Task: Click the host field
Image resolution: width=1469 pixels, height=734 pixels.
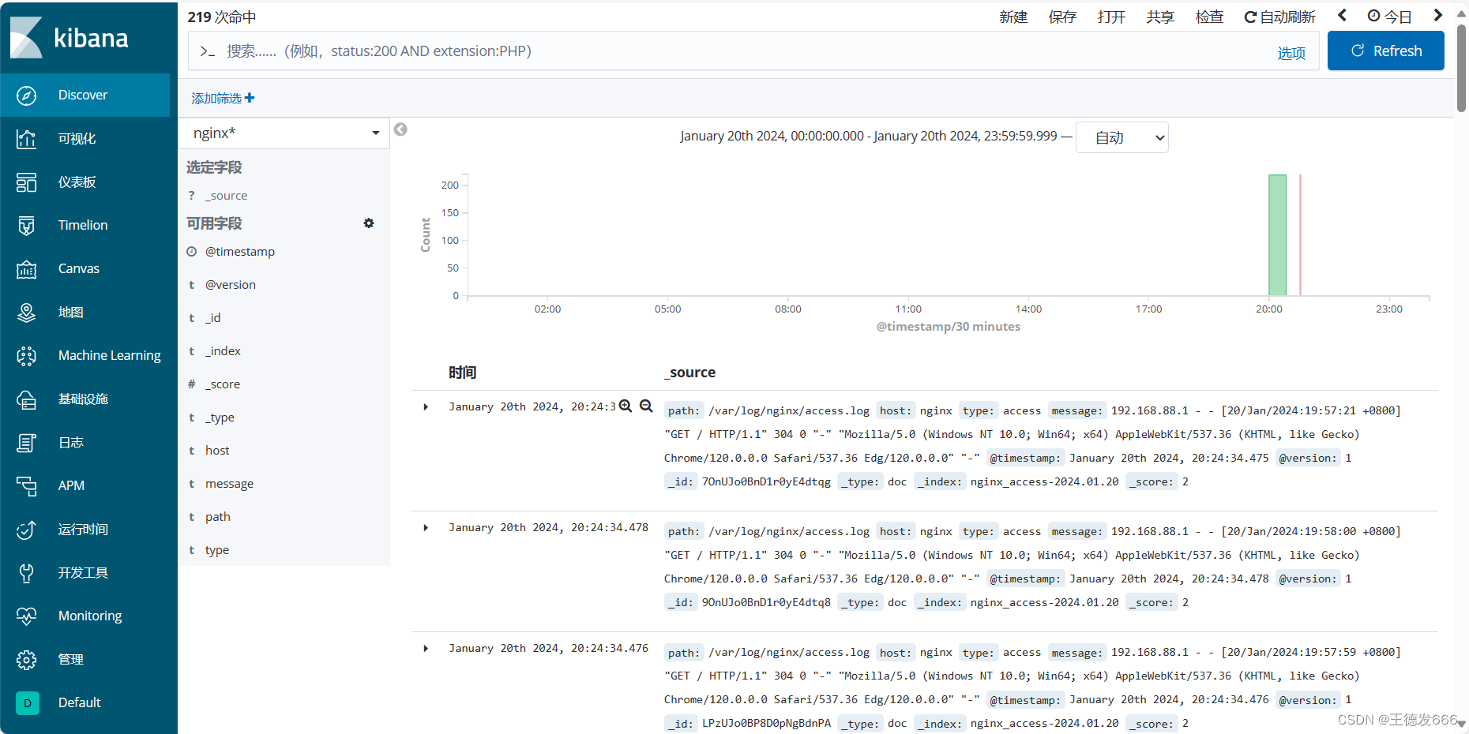Action: (x=217, y=451)
